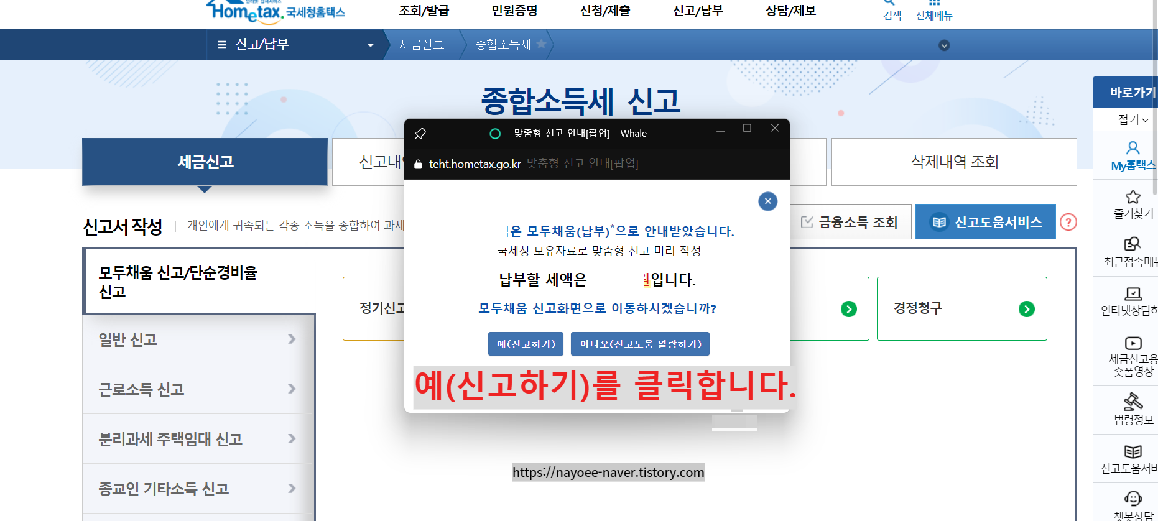
Task: Collapse the sidebar with 접기
Action: 1133,119
